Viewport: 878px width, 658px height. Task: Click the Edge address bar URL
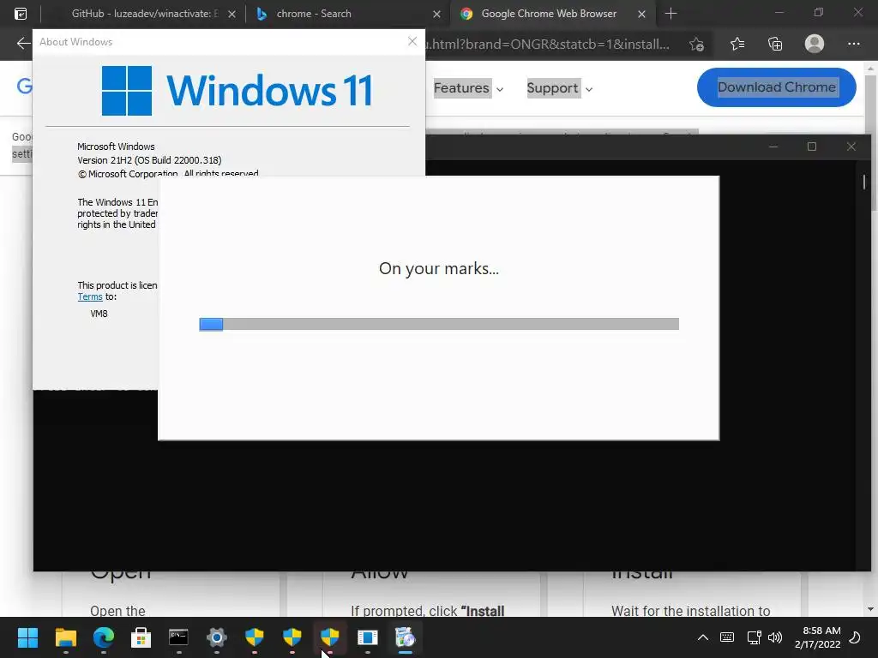(x=548, y=45)
